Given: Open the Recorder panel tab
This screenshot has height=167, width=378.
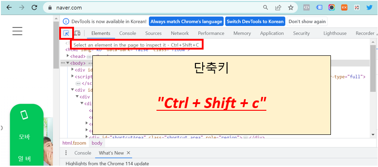Looking at the screenshot, I should (x=365, y=33).
